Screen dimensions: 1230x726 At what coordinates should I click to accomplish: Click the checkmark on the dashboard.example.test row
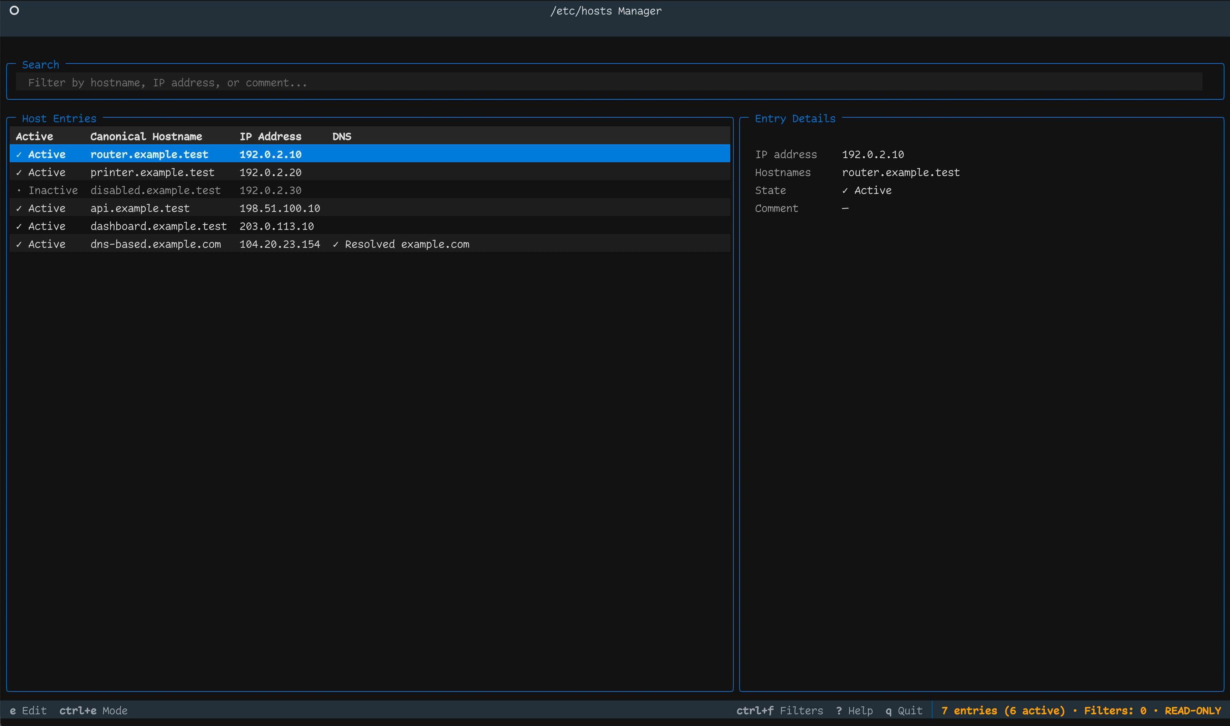(x=19, y=226)
